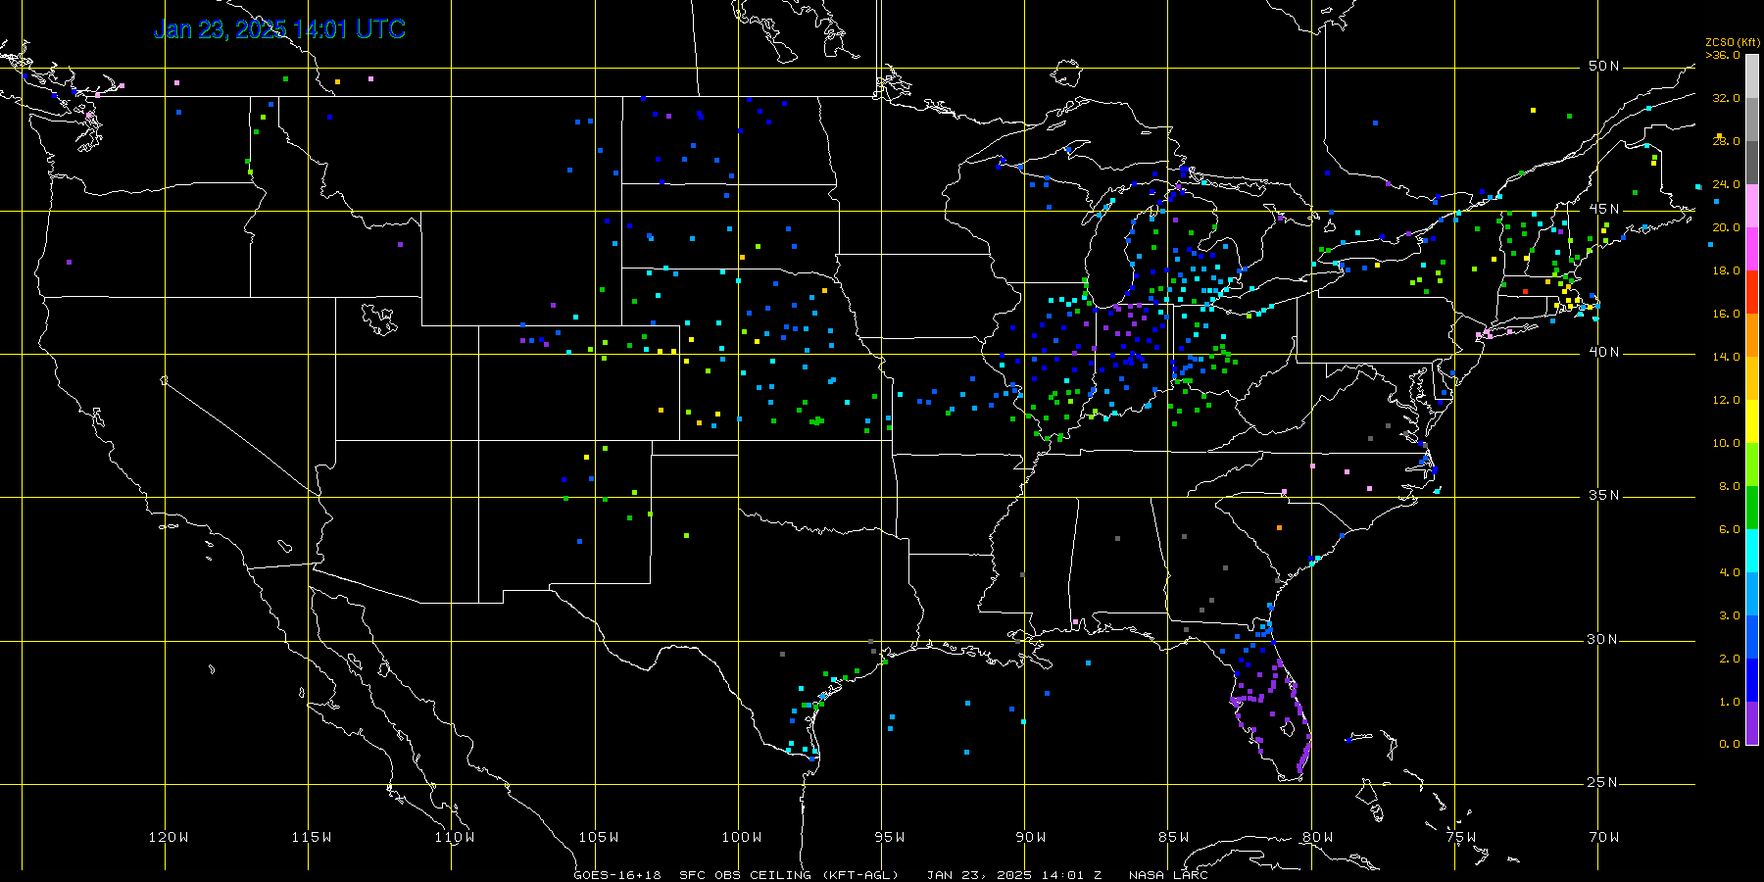Click the '24.0' legend value
Screen dimensions: 1764x882
(1726, 184)
